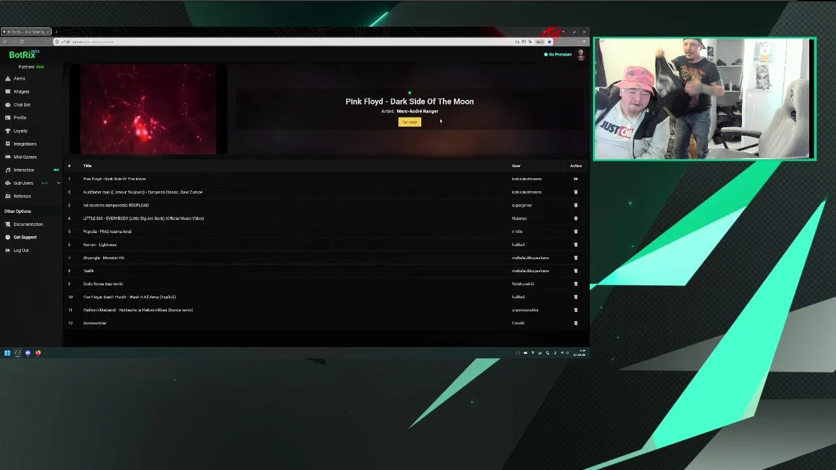
Task: Click the Referrals people icon
Action: 8,196
